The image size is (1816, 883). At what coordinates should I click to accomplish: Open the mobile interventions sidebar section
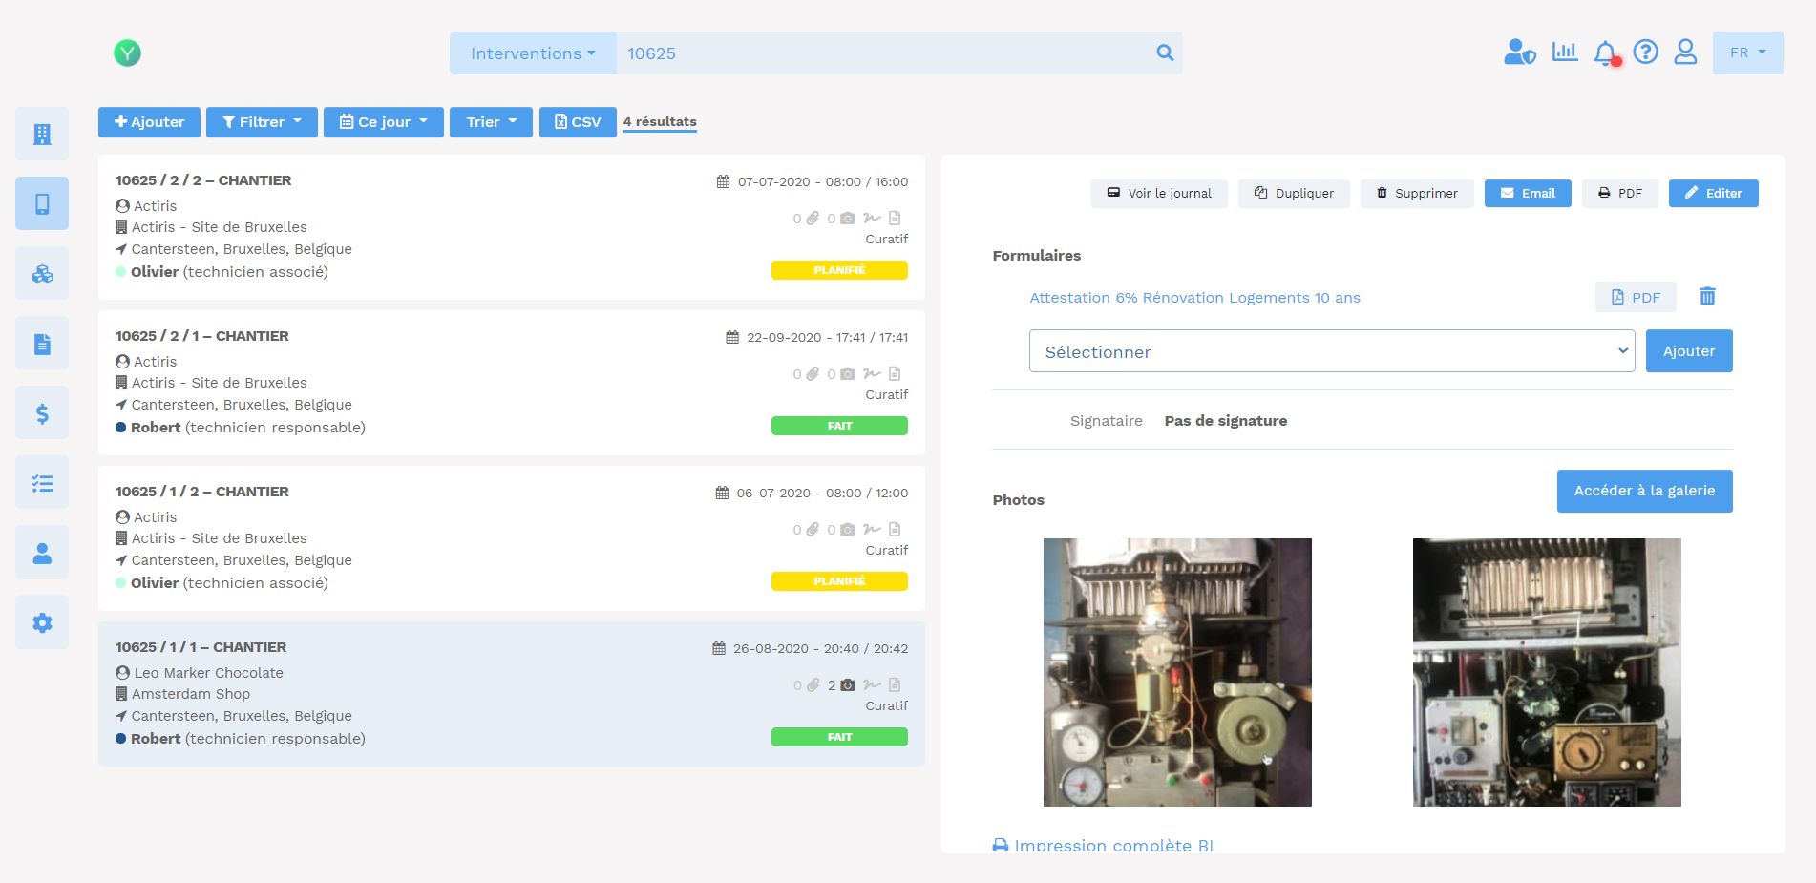point(42,203)
